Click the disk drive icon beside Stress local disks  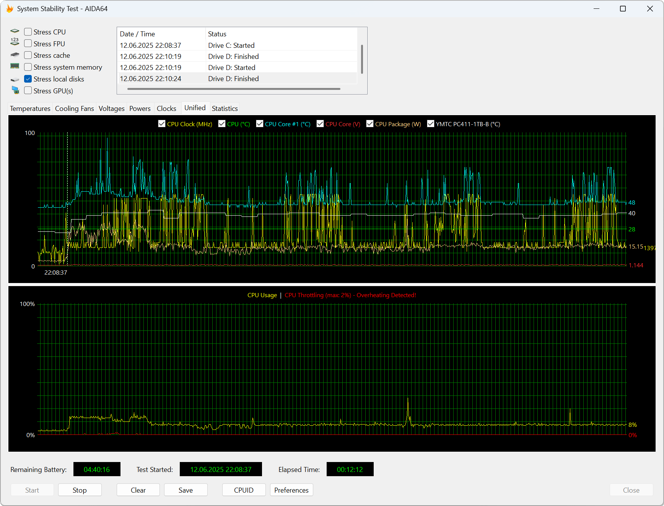[15, 80]
